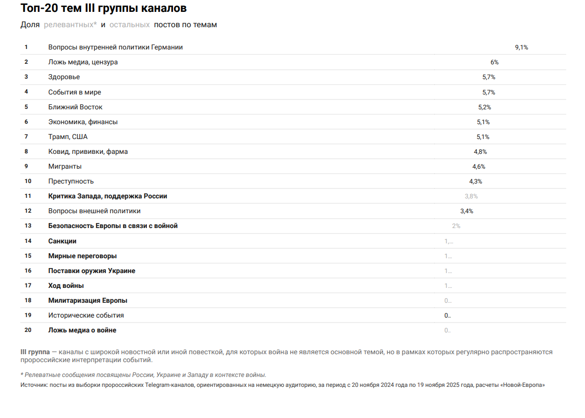Image resolution: width=585 pixels, height=418 pixels.
Task: Click the "Ковид, прививки, фарма" topic
Action: [x=88, y=152]
